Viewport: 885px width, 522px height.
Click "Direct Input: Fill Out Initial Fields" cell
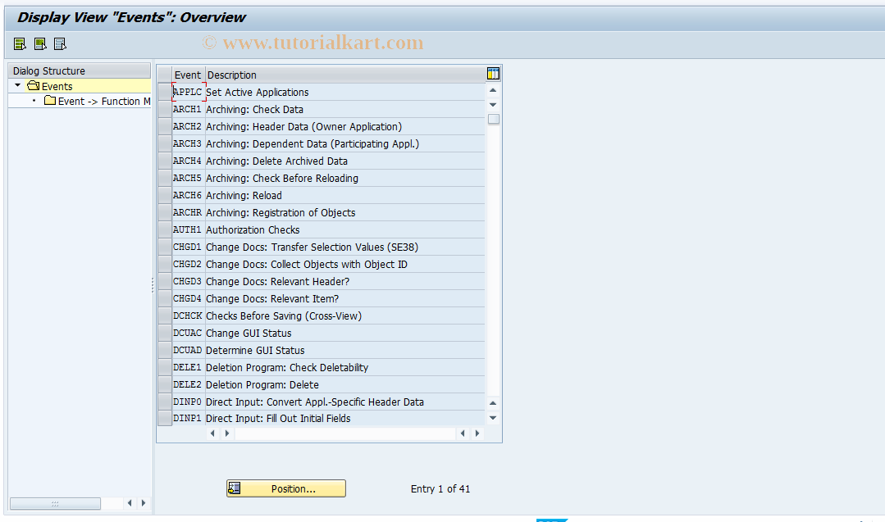[344, 418]
